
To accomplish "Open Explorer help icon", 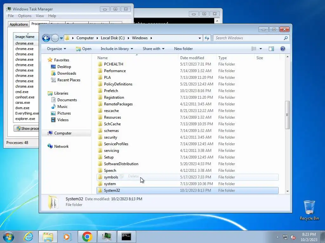I will [x=283, y=49].
